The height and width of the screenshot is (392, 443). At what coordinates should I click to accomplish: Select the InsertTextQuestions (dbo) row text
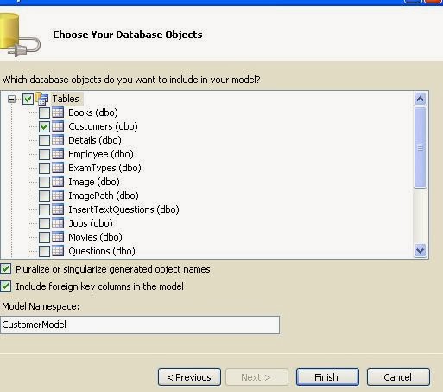tap(123, 209)
